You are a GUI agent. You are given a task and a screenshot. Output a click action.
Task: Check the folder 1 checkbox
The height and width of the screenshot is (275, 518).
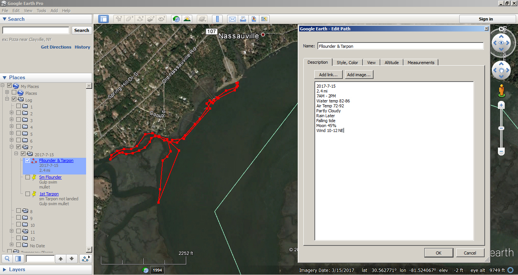(x=19, y=106)
